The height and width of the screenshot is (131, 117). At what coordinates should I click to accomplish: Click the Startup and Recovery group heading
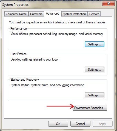(x=25, y=80)
